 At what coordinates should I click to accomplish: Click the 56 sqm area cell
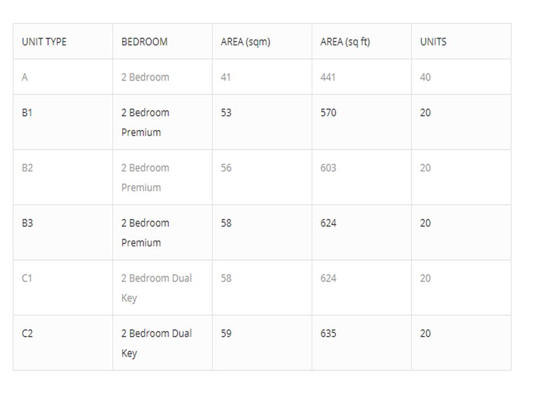point(226,168)
